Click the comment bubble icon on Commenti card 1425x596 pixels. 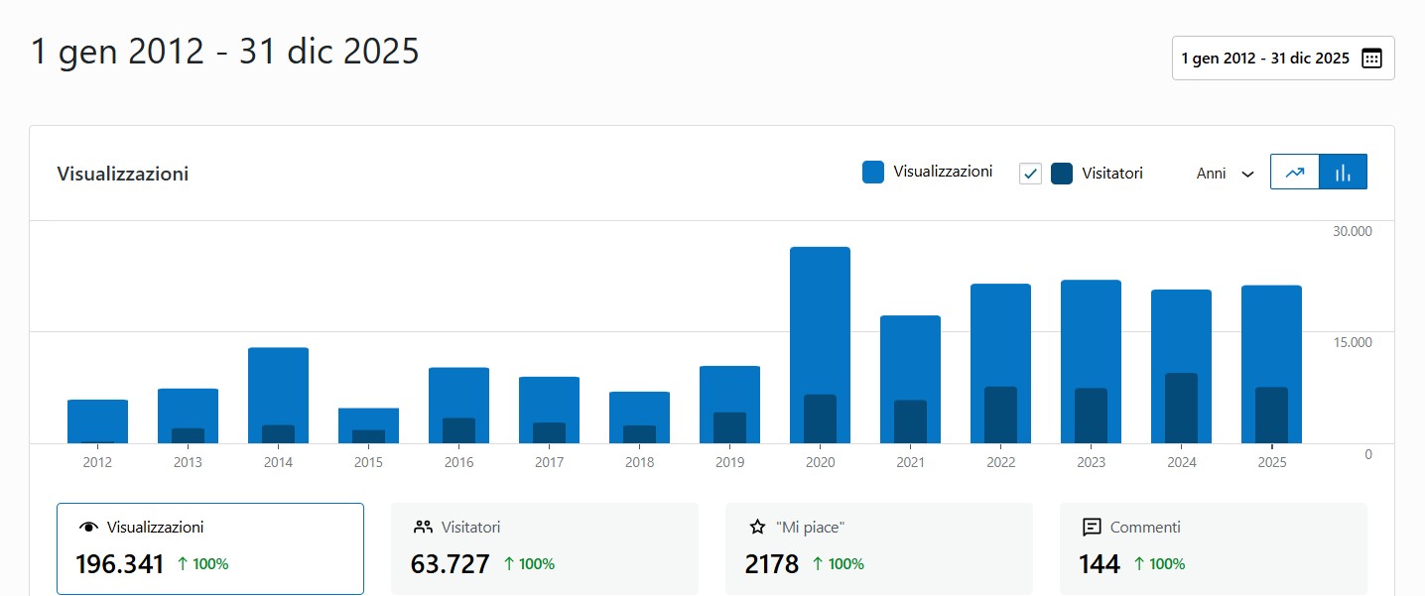point(1092,528)
